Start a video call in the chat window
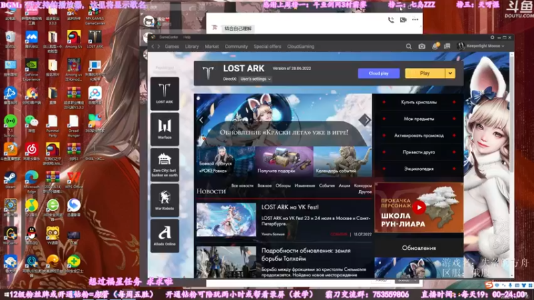 (x=403, y=20)
